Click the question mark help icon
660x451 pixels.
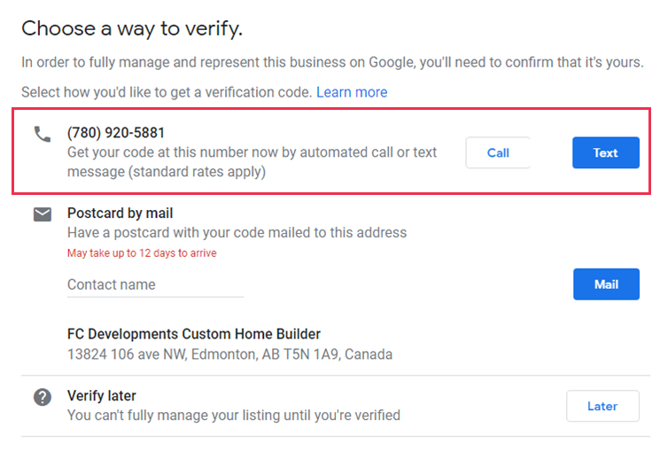[43, 397]
